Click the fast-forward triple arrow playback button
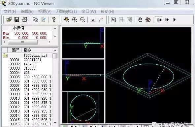The image size is (195, 127). pyautogui.click(x=159, y=20)
